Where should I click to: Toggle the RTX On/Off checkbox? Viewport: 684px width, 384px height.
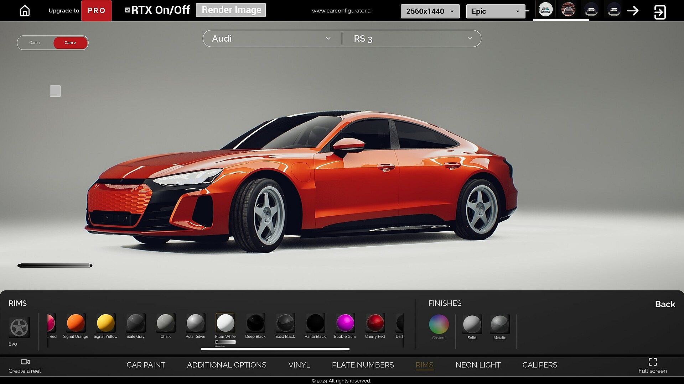coord(128,10)
